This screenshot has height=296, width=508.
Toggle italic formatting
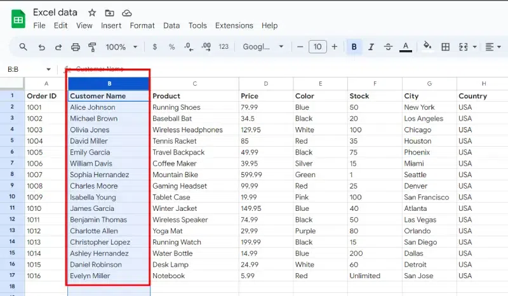coord(371,47)
